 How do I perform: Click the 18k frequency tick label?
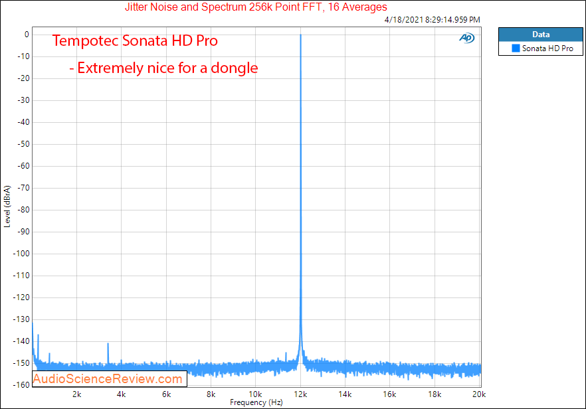pos(435,394)
